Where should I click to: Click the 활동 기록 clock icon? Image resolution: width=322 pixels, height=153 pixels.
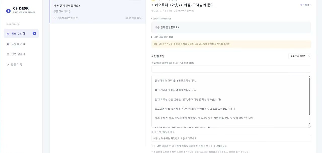click(8, 64)
